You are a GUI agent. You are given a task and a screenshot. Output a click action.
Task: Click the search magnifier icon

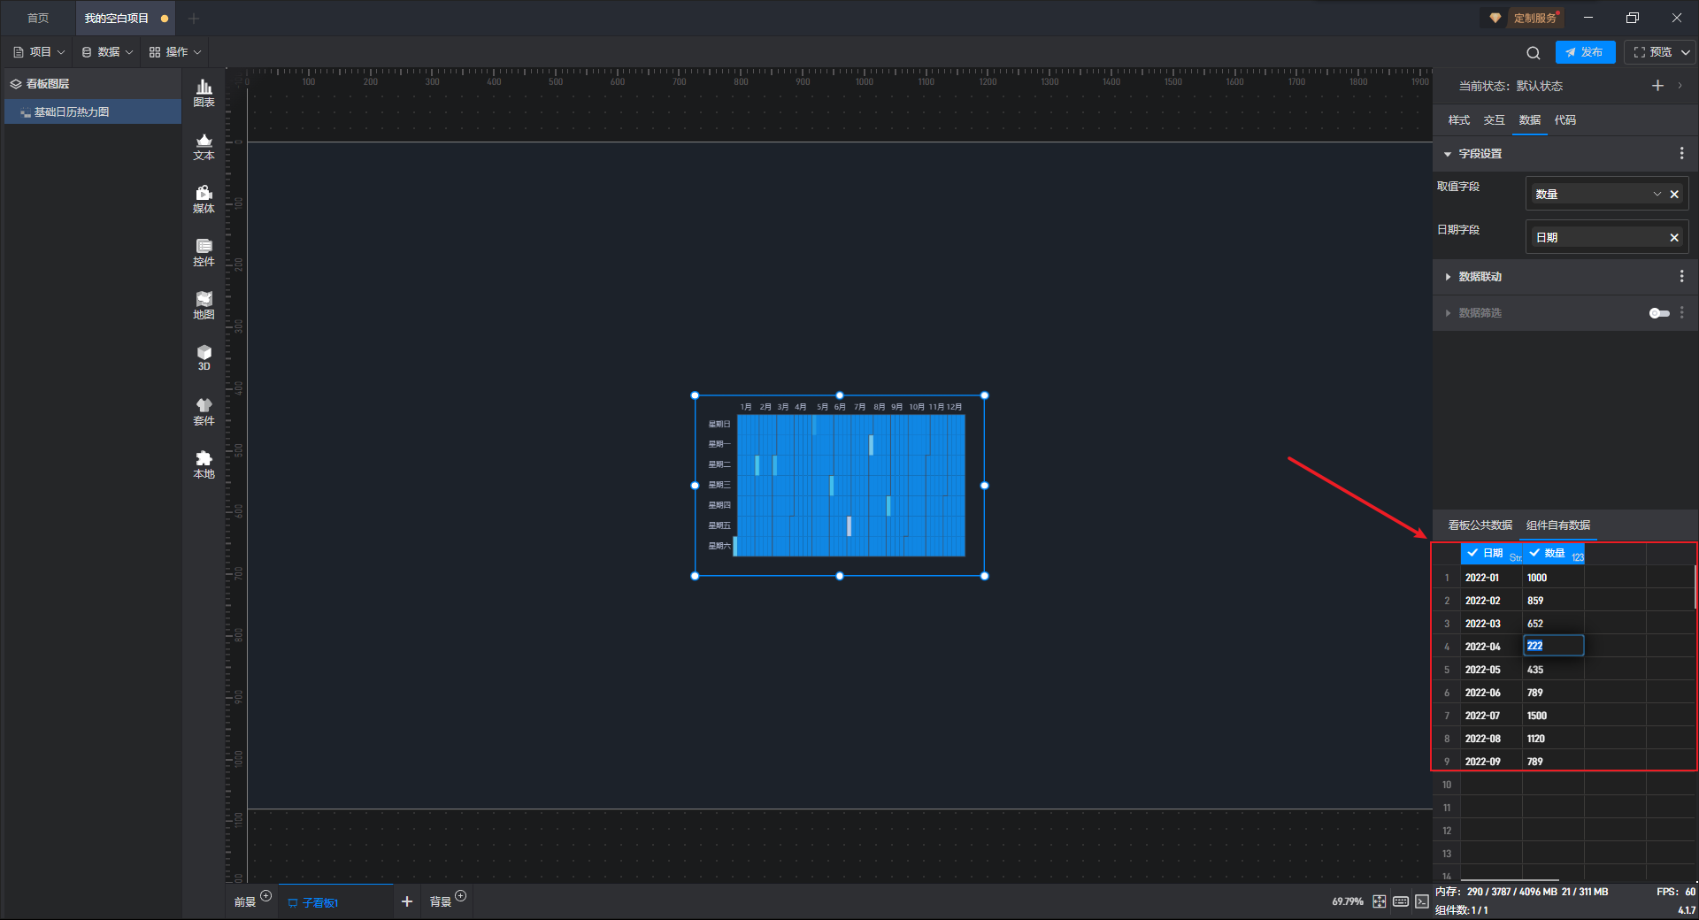1534,52
